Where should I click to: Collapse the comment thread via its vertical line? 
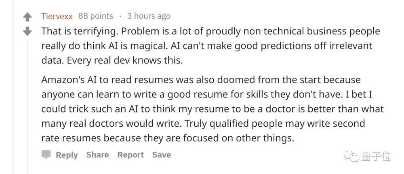tap(27, 106)
